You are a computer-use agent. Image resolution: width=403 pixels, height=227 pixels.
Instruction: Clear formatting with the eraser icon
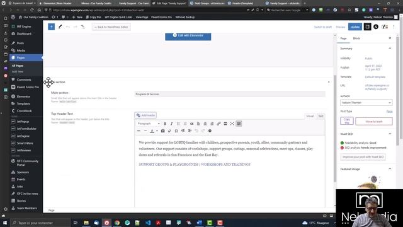(x=169, y=131)
